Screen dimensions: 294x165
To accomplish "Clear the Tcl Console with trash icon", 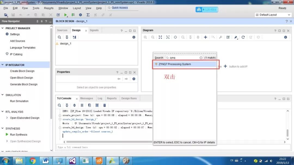I will tap(105, 105).
